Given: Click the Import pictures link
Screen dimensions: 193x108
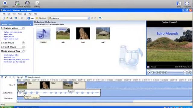Looking at the screenshot, I should click(9, 37).
